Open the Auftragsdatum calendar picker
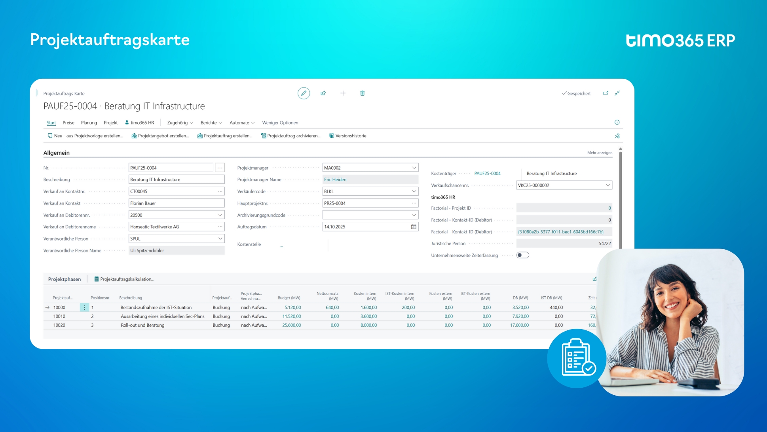This screenshot has height=432, width=767. coord(414,227)
